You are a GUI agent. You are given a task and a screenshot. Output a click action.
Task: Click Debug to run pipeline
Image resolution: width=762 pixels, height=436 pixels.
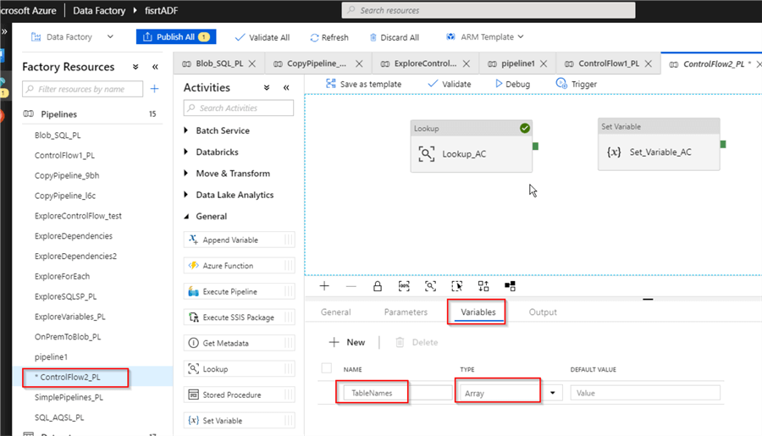coord(512,84)
